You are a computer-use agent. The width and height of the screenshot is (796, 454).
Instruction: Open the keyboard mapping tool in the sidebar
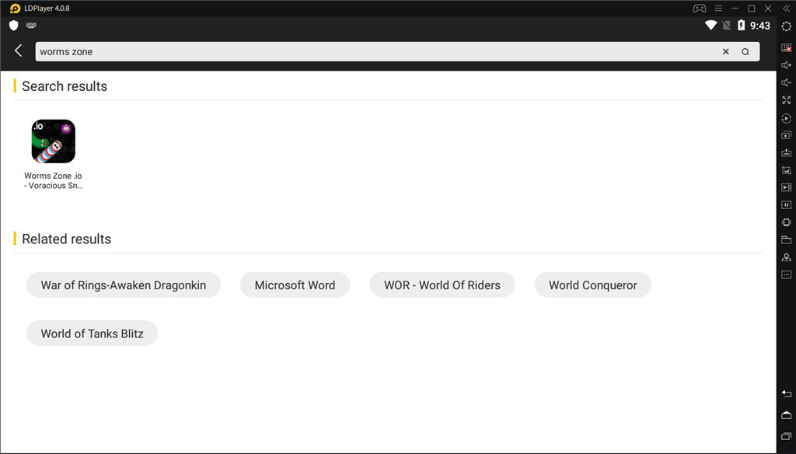coord(786,47)
